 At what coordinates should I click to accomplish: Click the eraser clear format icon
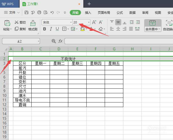click(101, 29)
